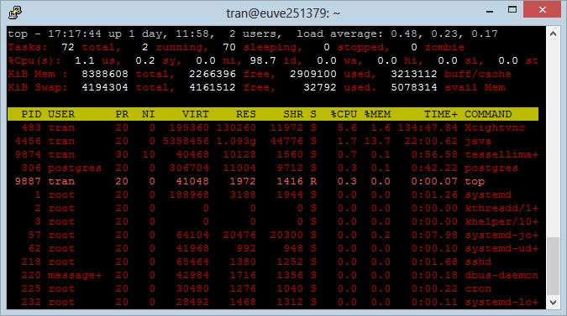
Task: Click the scrollbar down arrow
Action: (x=553, y=303)
